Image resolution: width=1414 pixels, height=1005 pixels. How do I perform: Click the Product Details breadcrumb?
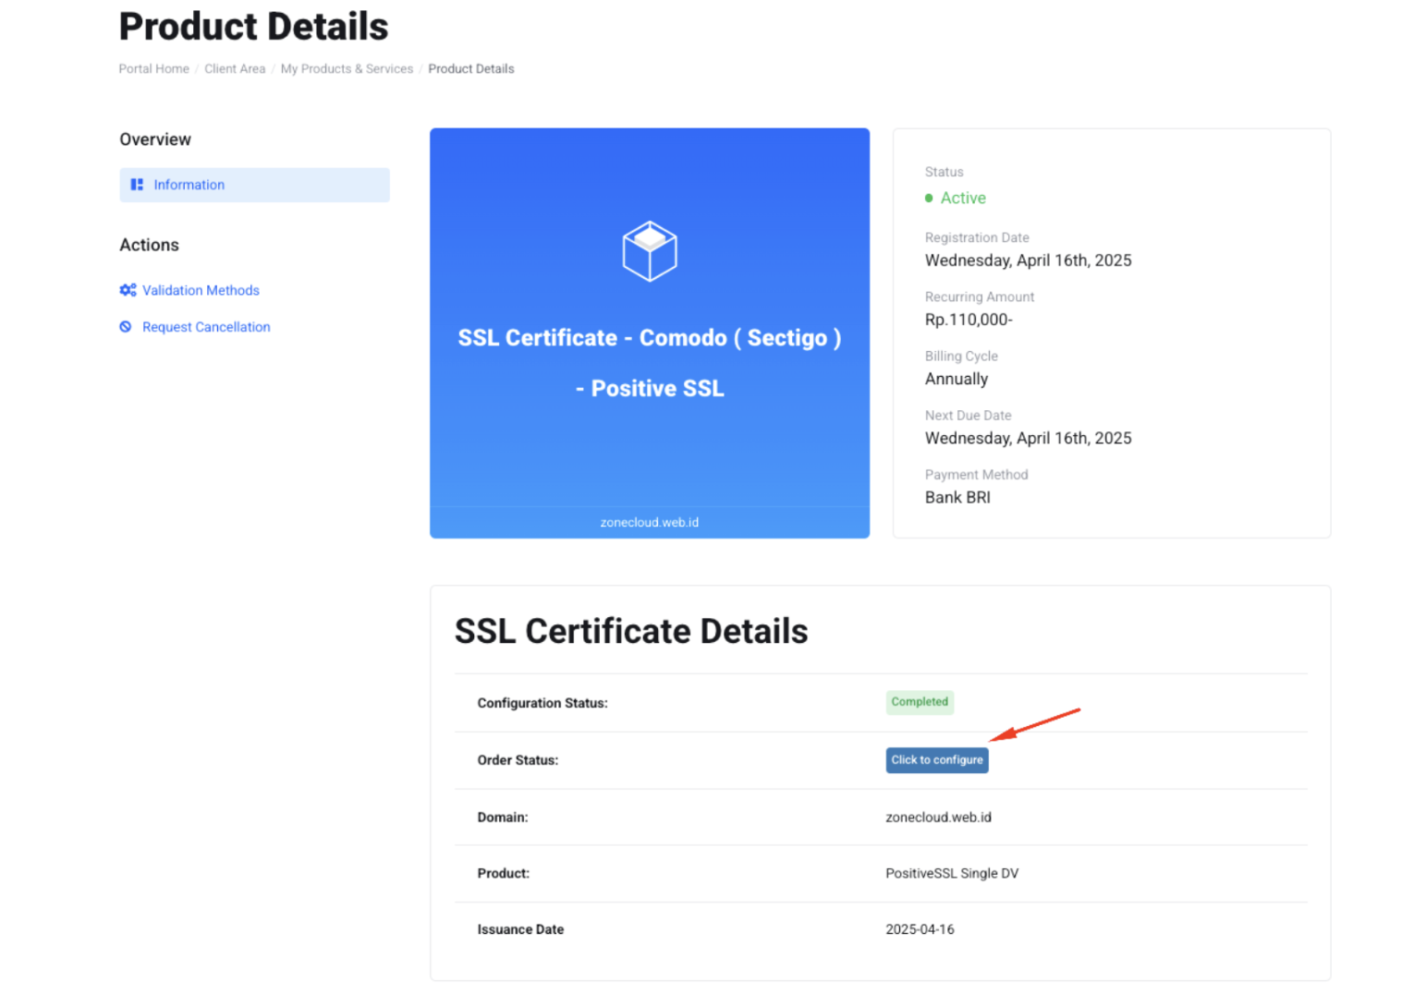point(471,69)
